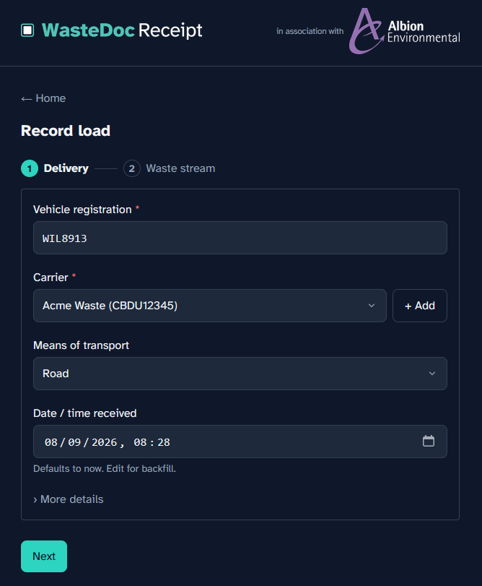Click the Vehicle registration input field
This screenshot has width=482, height=586.
coord(240,238)
